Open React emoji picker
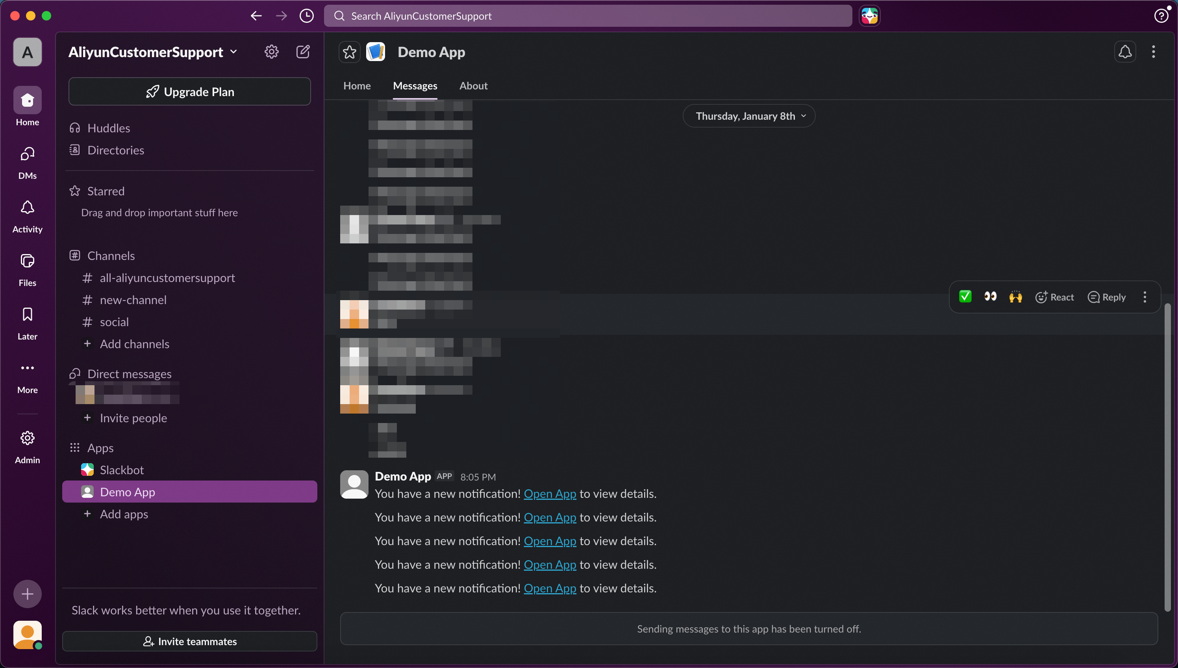 click(1054, 297)
